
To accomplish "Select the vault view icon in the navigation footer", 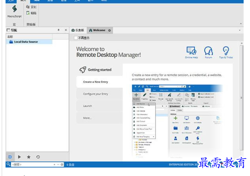I will click(10, 157).
